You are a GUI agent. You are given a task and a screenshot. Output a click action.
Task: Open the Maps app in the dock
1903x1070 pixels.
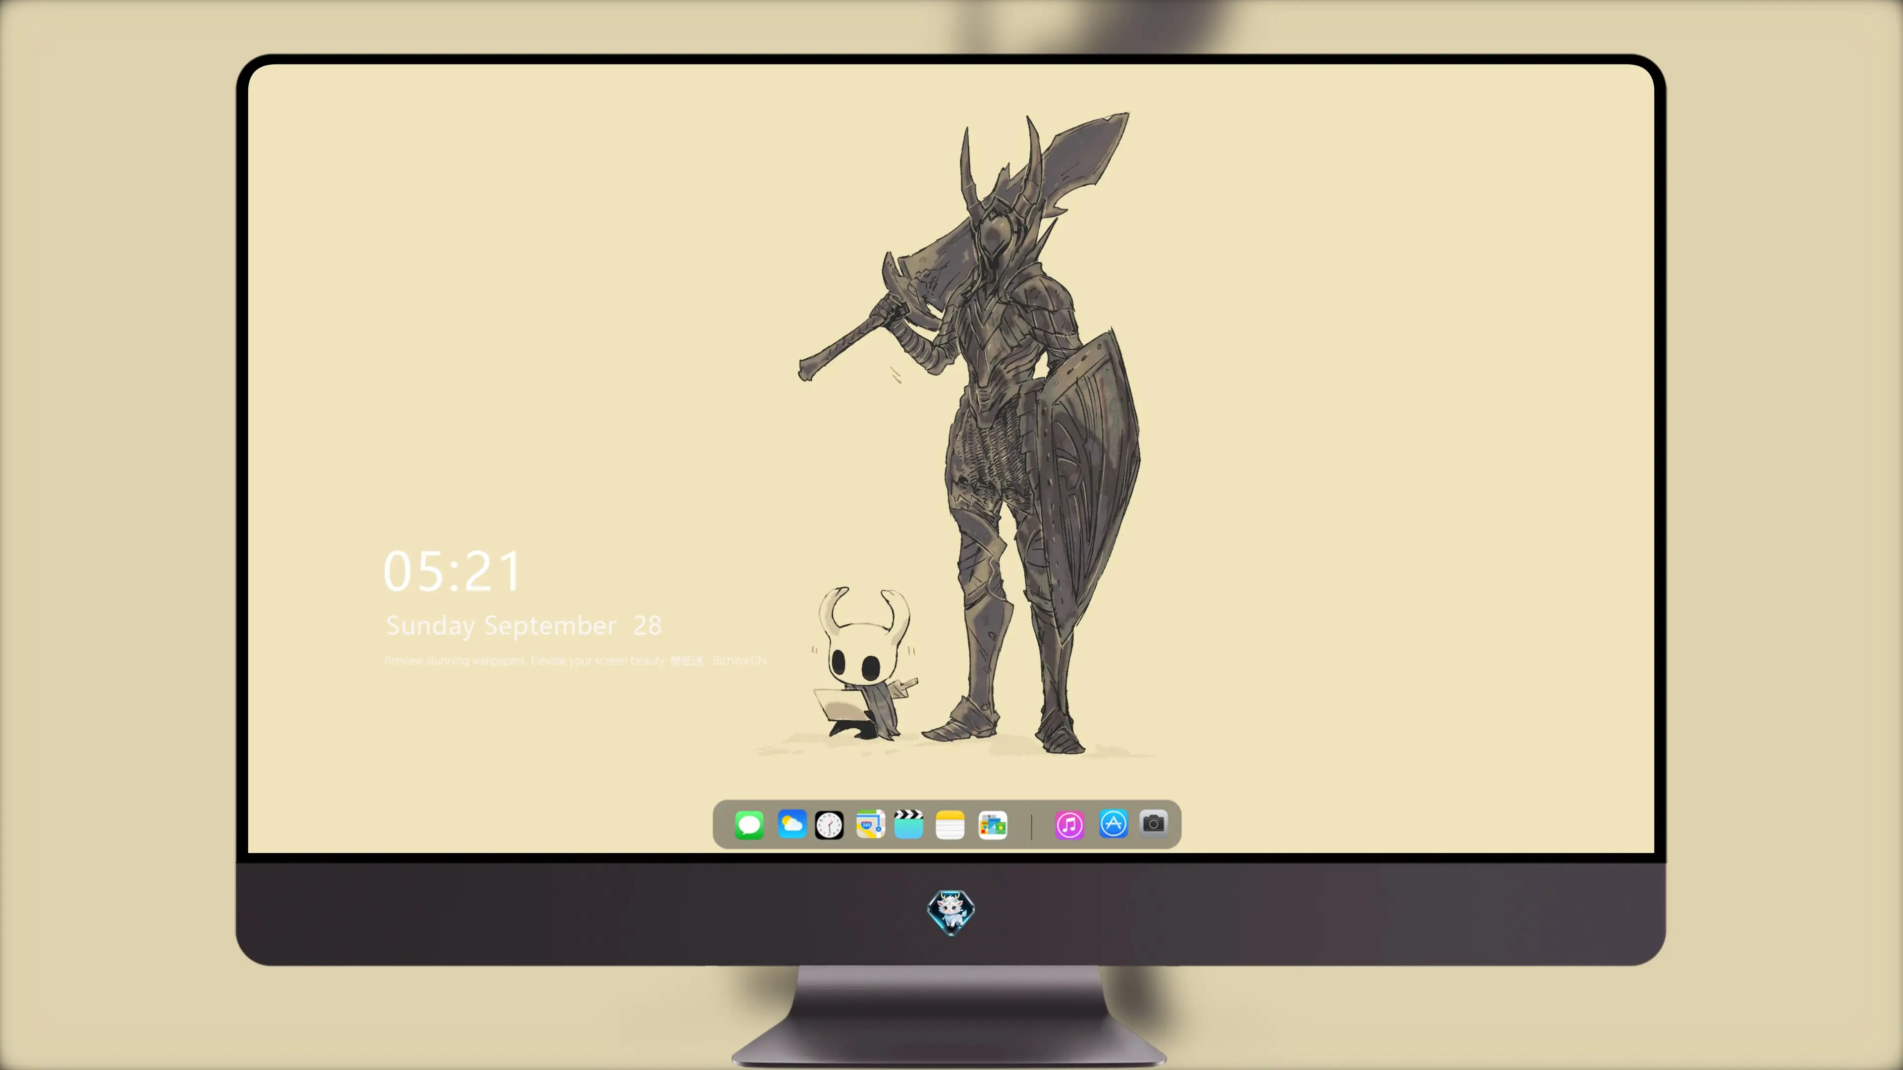(870, 824)
